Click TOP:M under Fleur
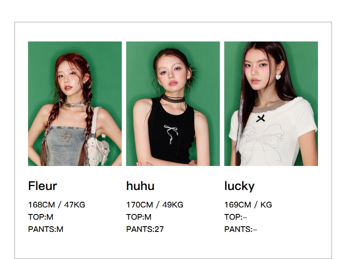The width and height of the screenshot is (346, 259). tap(41, 217)
